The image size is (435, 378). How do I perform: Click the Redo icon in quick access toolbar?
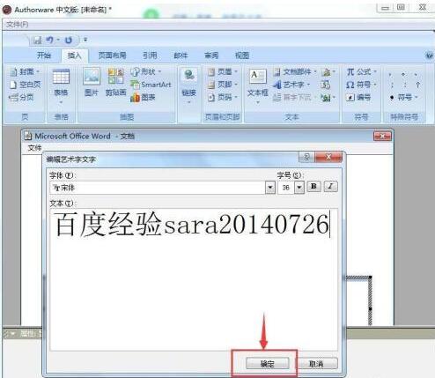coord(69,40)
